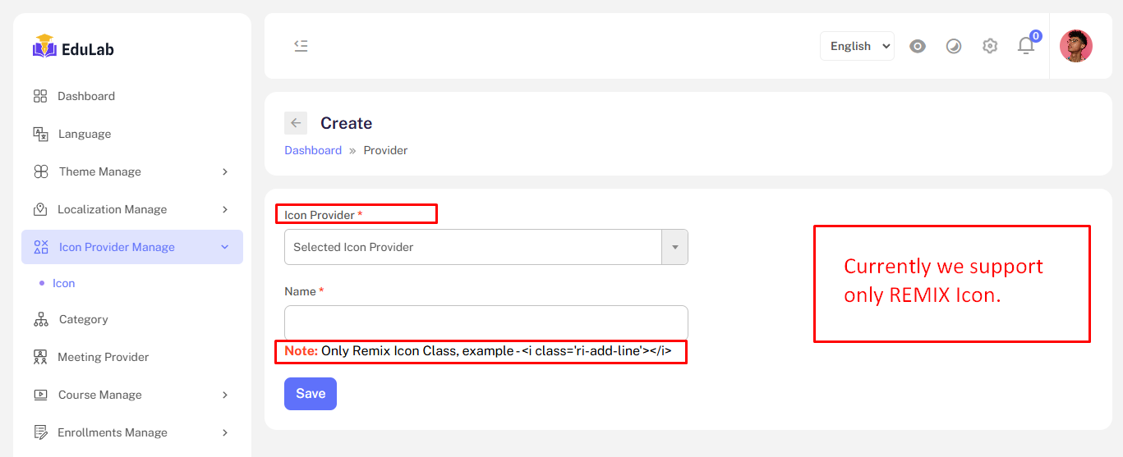Click the Meeting Provider sidebar icon

click(x=40, y=357)
